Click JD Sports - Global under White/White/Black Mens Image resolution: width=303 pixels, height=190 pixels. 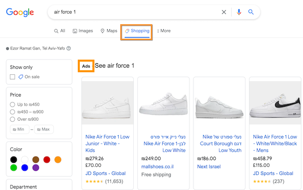(273, 173)
